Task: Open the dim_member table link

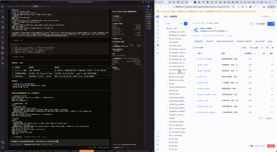Action: pyautogui.click(x=205, y=71)
